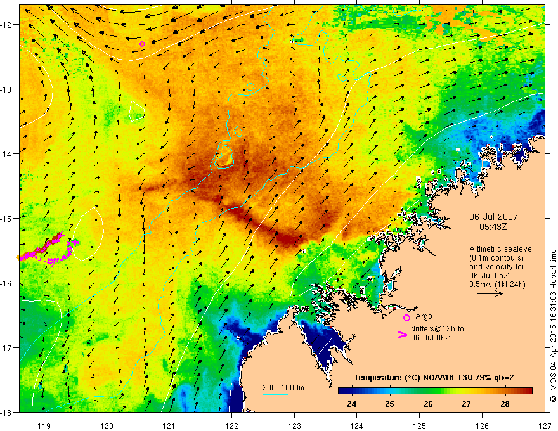Click the color bar label '26'
Screen dimensions: 558x431
[428, 404]
